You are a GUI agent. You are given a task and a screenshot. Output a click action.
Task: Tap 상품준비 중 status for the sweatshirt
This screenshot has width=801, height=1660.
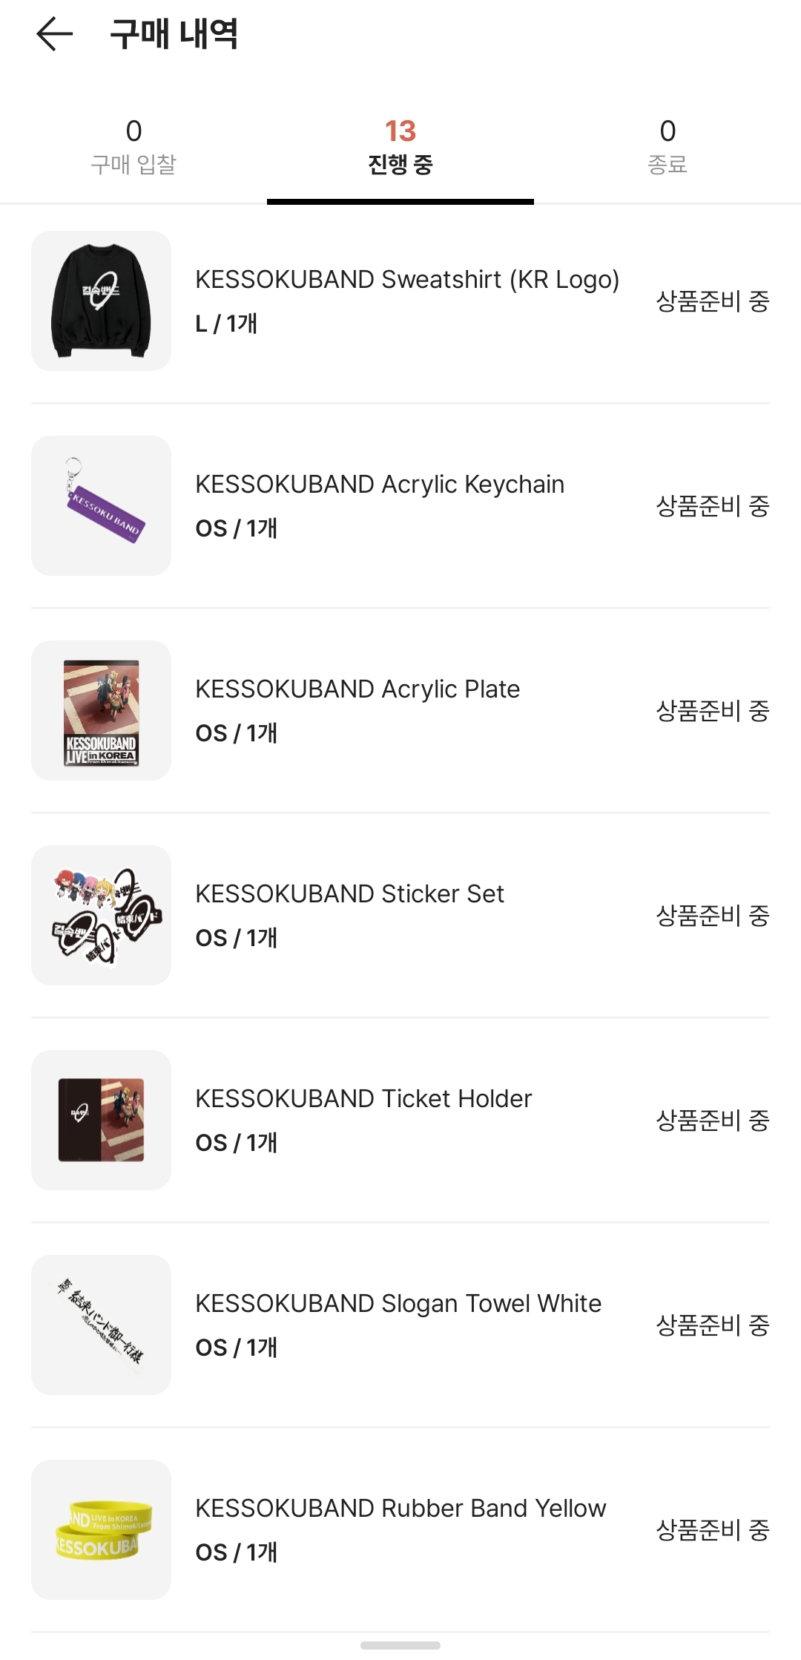pyautogui.click(x=713, y=301)
